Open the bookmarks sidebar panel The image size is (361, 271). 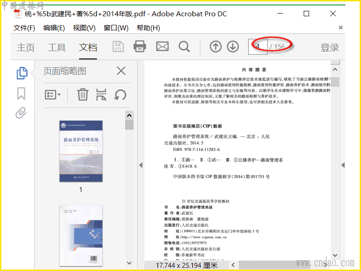tap(21, 93)
